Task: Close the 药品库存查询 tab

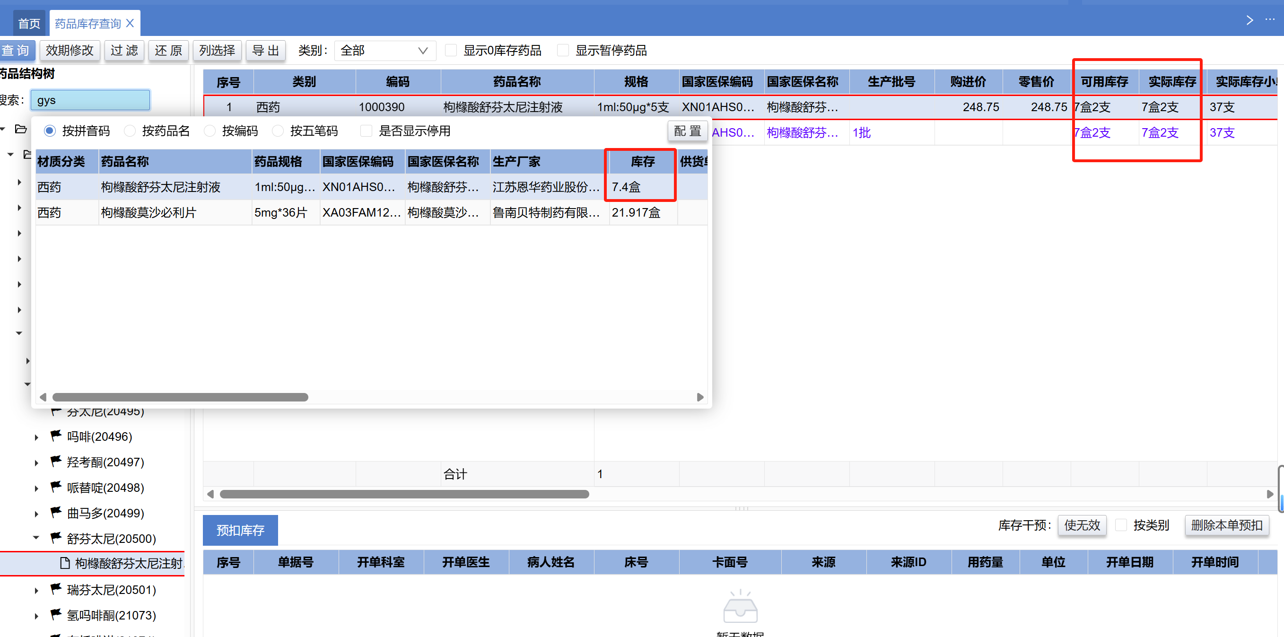Action: 130,24
